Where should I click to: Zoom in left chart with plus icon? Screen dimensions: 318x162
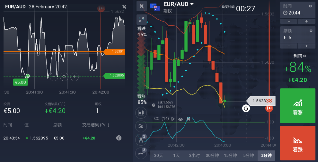tap(74, 76)
